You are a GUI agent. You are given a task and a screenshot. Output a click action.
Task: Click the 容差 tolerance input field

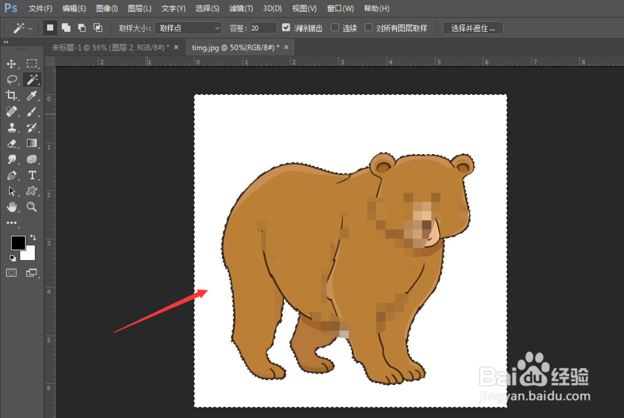click(x=263, y=28)
